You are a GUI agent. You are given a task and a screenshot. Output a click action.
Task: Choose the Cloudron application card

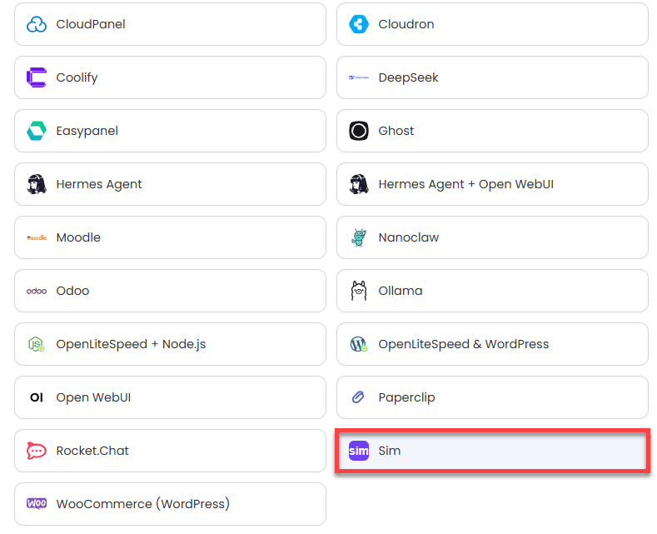tap(492, 24)
